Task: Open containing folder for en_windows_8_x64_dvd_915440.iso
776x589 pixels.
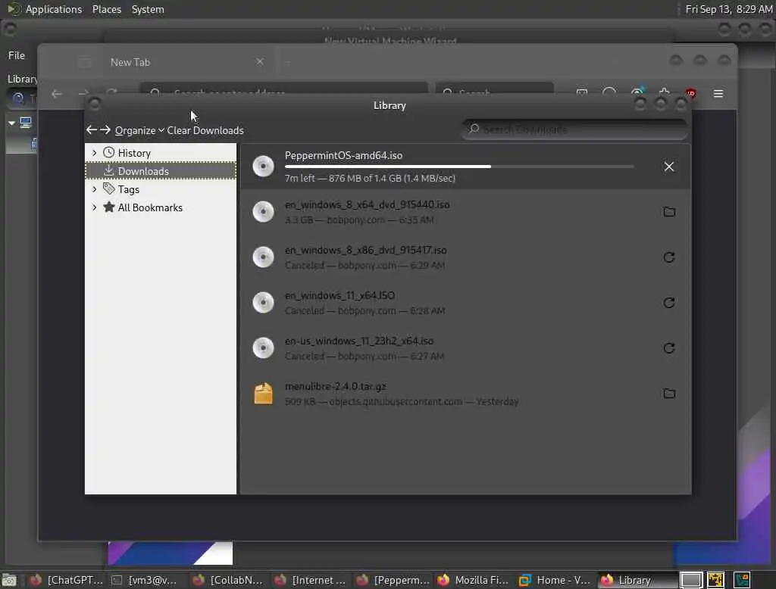Action: tap(668, 212)
